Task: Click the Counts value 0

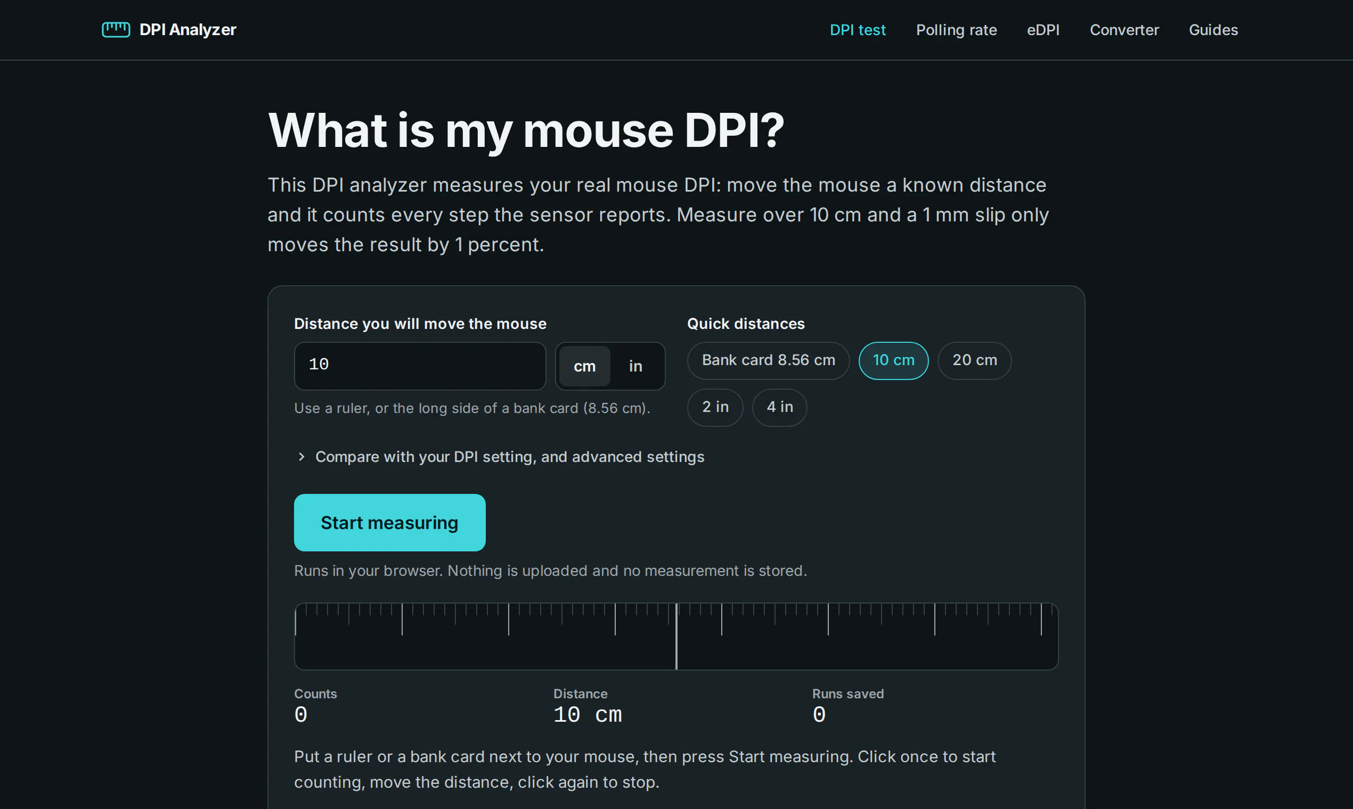Action: point(301,715)
